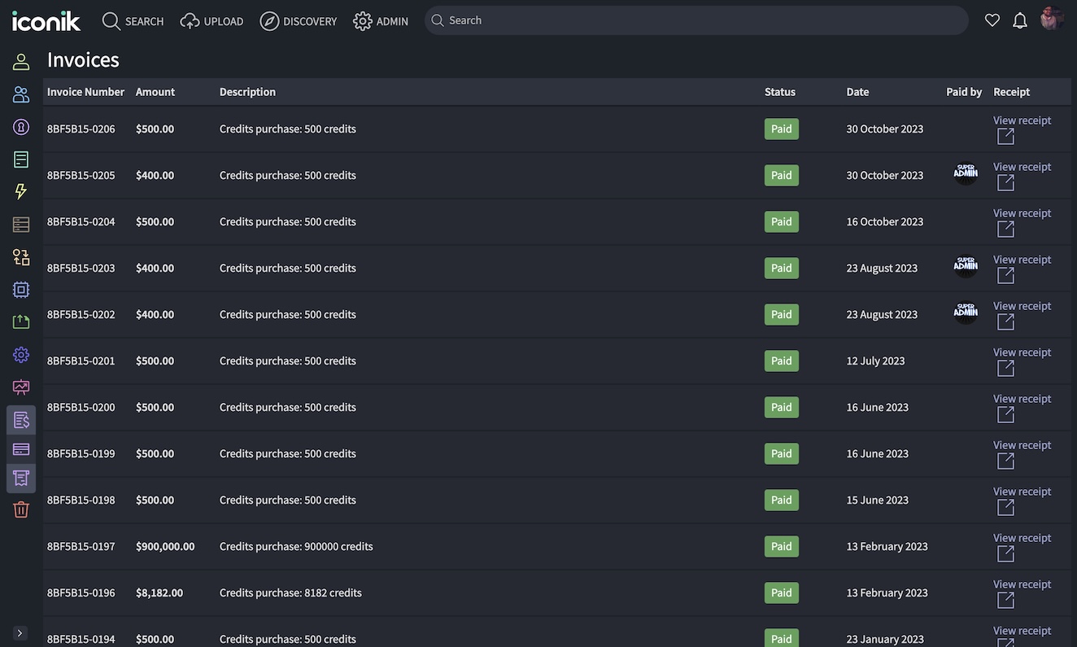This screenshot has width=1077, height=647.
Task: Click the notifications bell icon
Action: pyautogui.click(x=1019, y=21)
